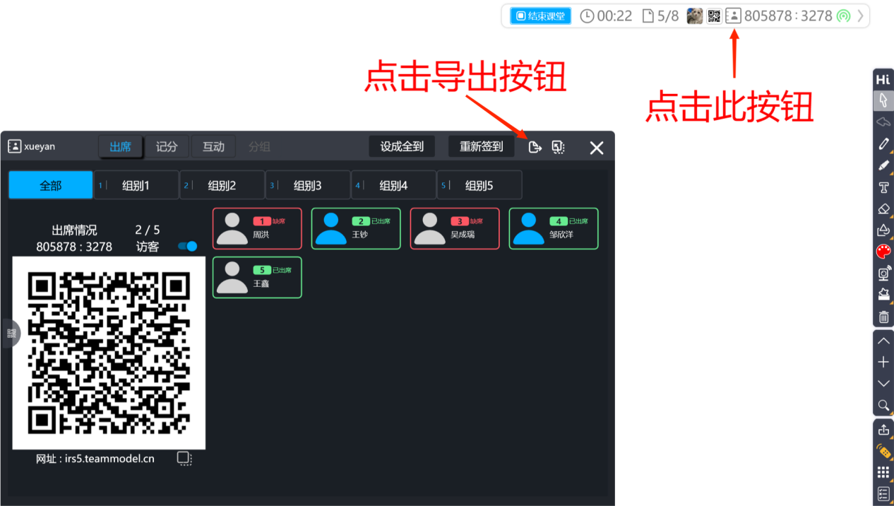
Task: Toggle attendance for student 周洪
Action: point(257,228)
